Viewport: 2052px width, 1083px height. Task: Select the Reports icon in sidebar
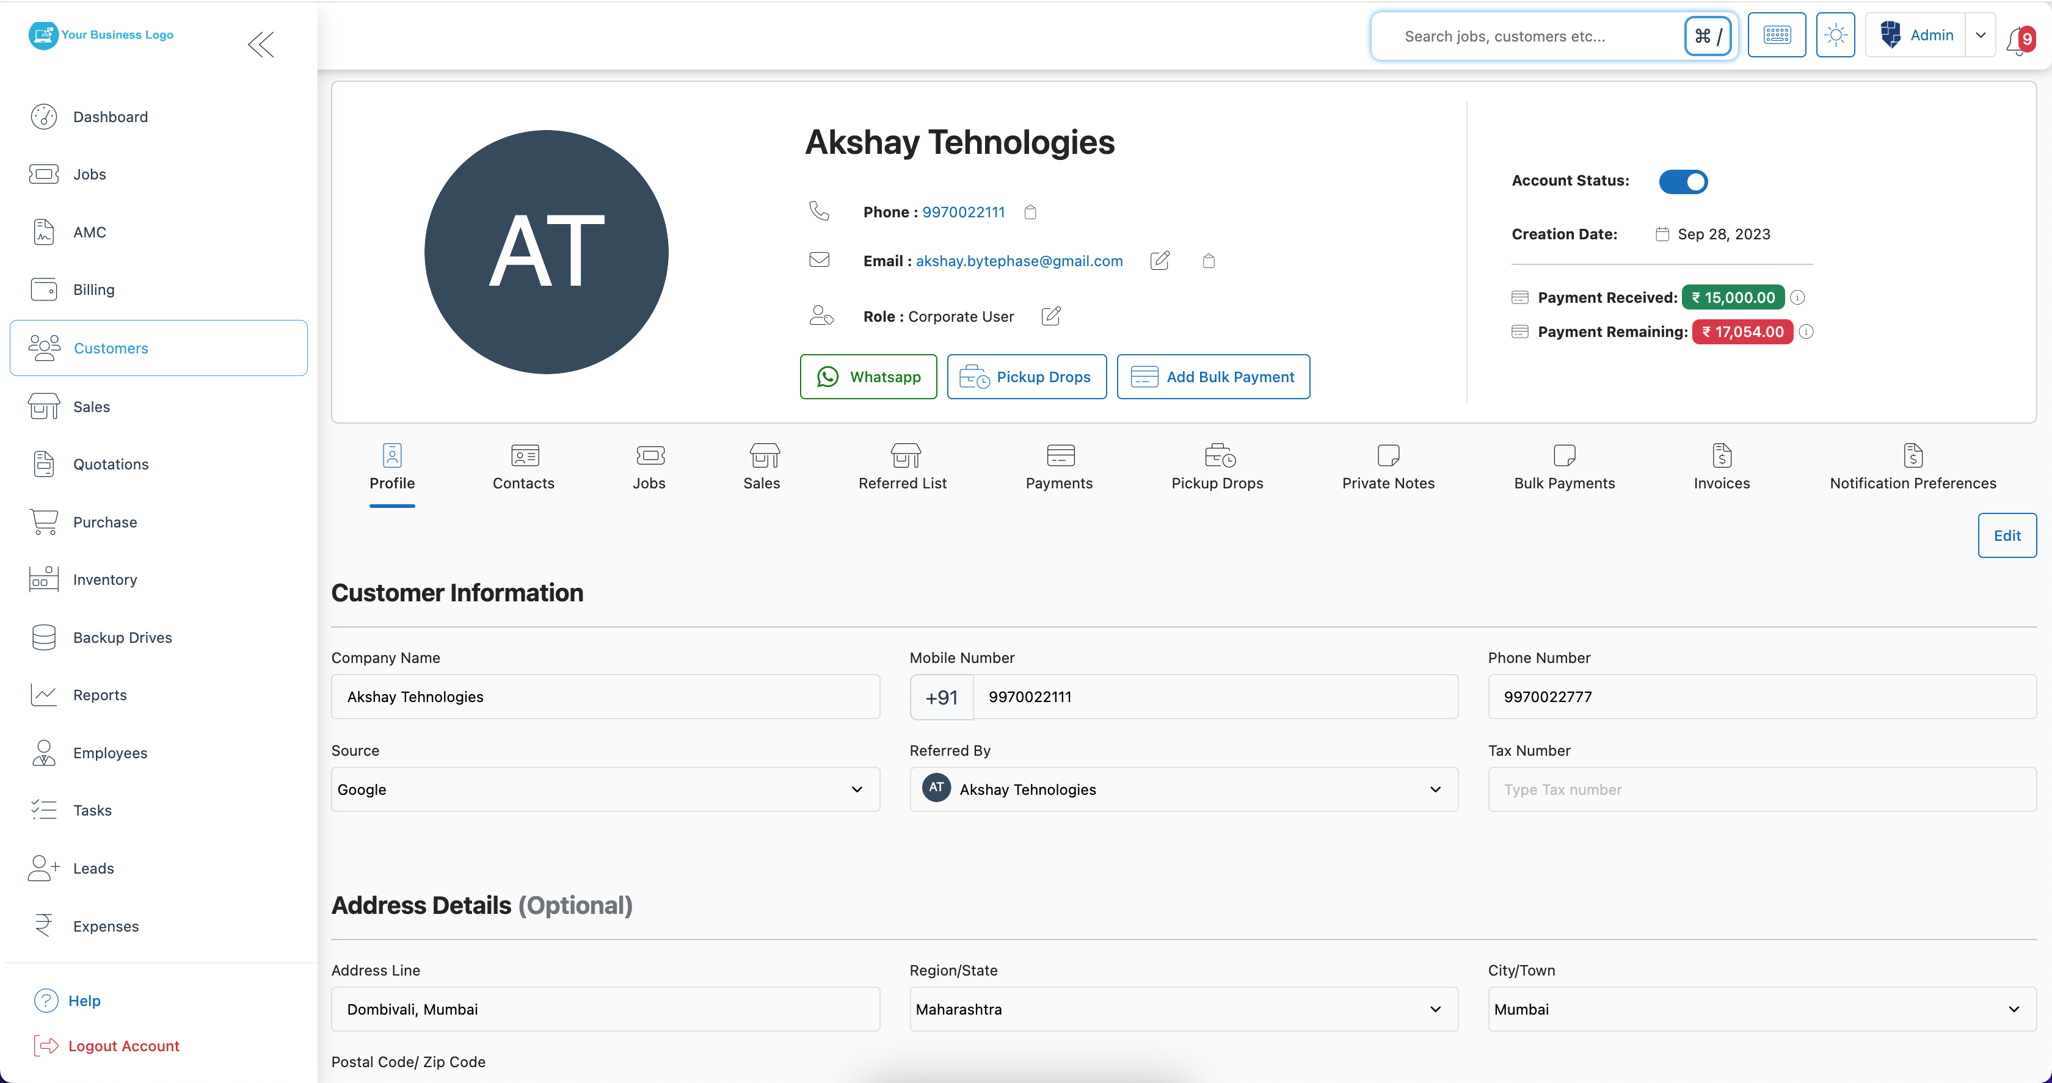click(x=44, y=694)
